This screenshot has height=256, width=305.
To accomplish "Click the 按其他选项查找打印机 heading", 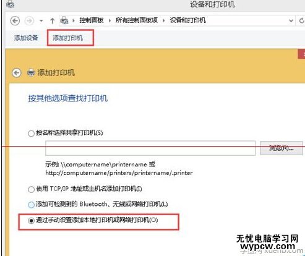I will tap(68, 98).
